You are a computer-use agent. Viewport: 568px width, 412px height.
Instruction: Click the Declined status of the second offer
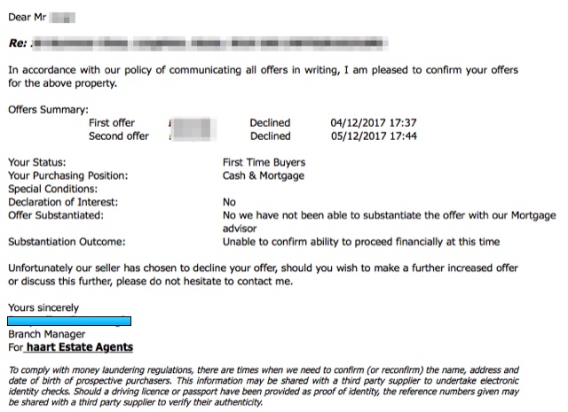point(270,136)
